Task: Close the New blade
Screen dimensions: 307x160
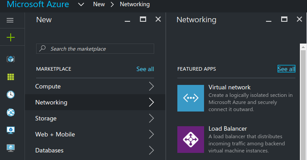Action: click(158, 19)
